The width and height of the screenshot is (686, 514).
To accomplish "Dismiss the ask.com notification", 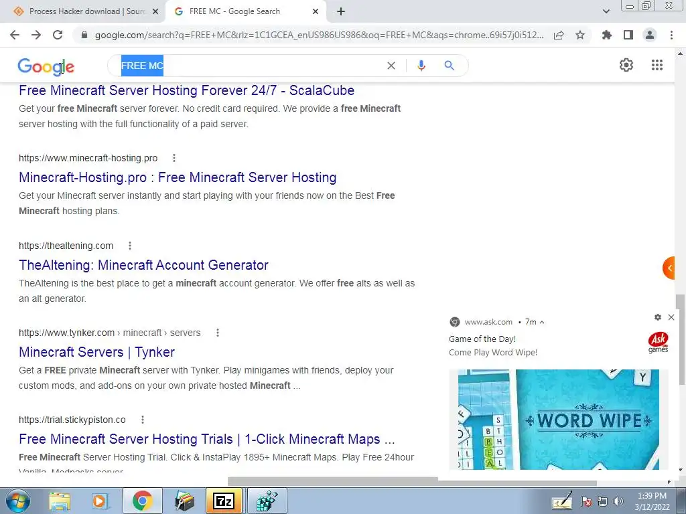I will tap(671, 317).
